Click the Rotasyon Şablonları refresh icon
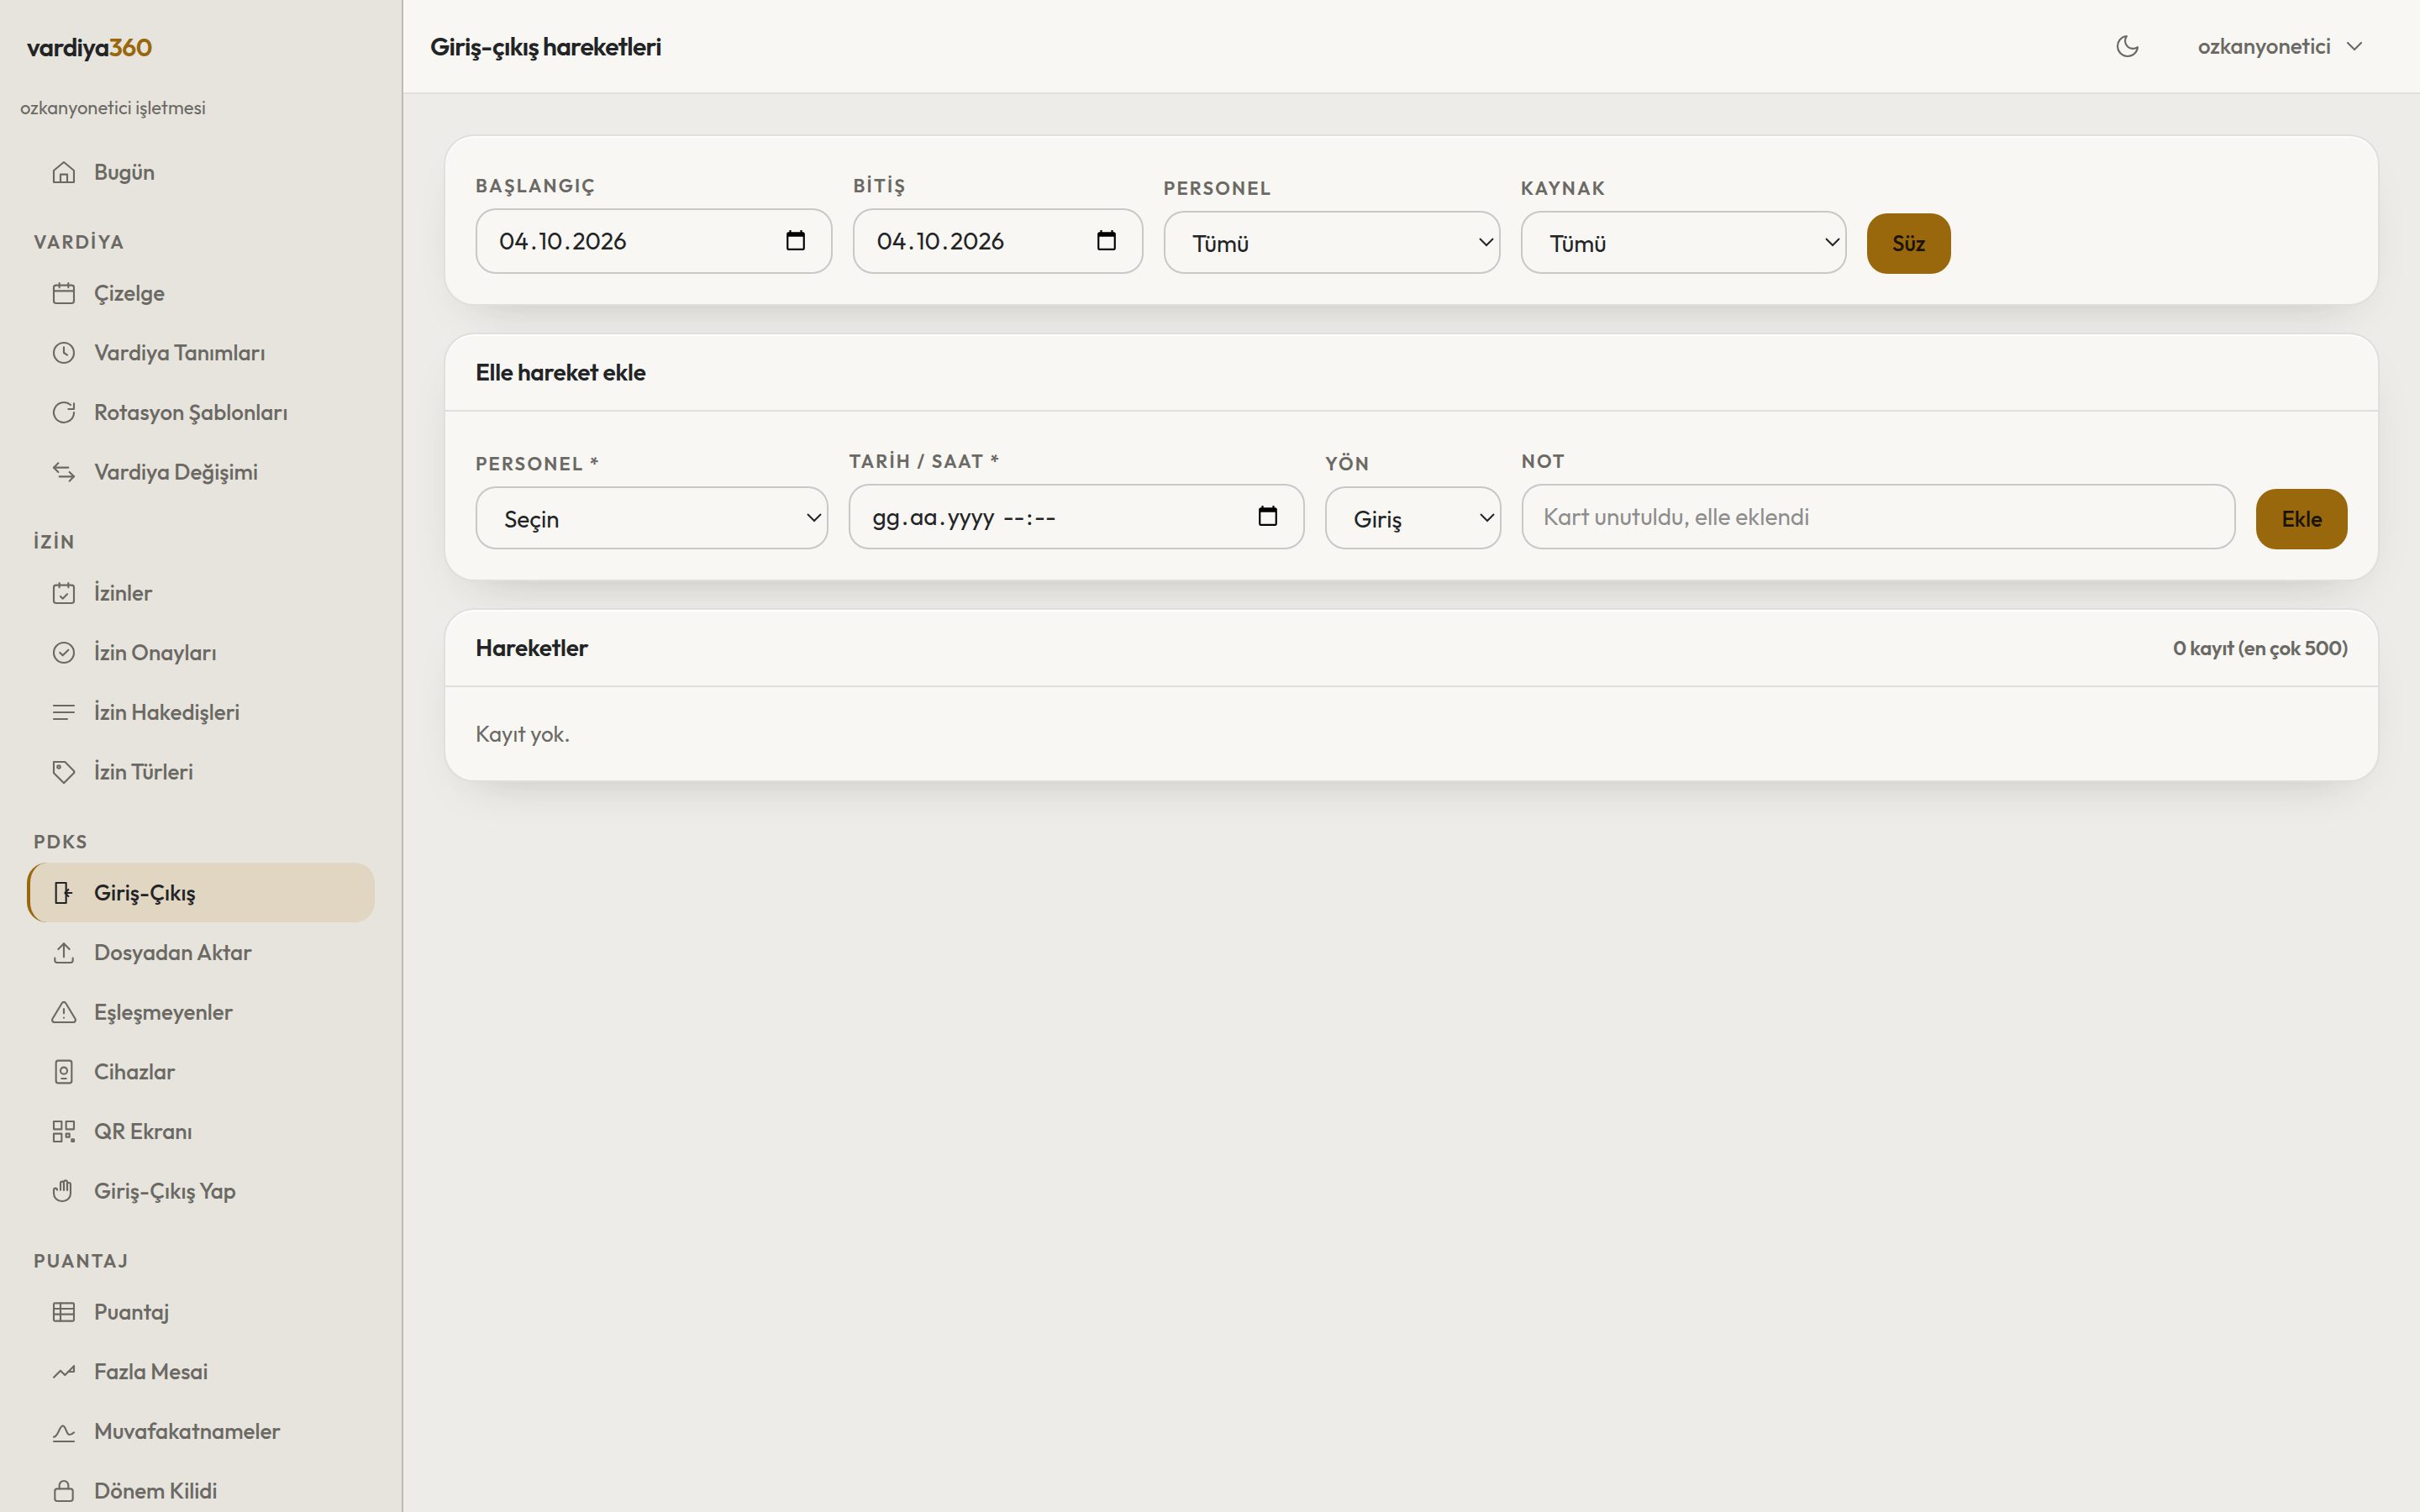Viewport: 2420px width, 1512px height. (x=64, y=412)
